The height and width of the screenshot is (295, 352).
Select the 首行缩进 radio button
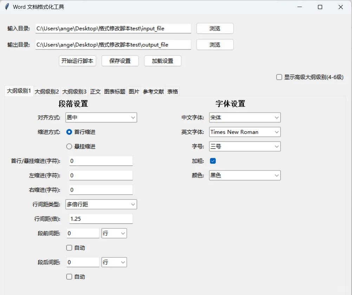[69, 132]
